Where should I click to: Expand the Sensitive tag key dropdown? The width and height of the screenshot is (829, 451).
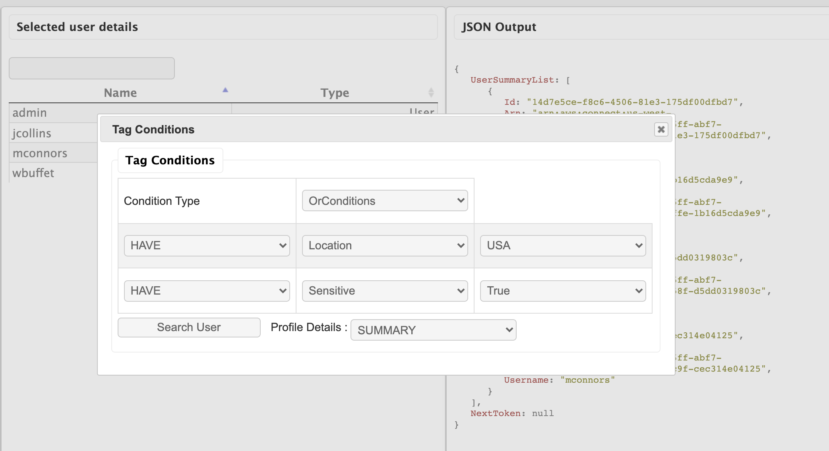click(x=385, y=291)
